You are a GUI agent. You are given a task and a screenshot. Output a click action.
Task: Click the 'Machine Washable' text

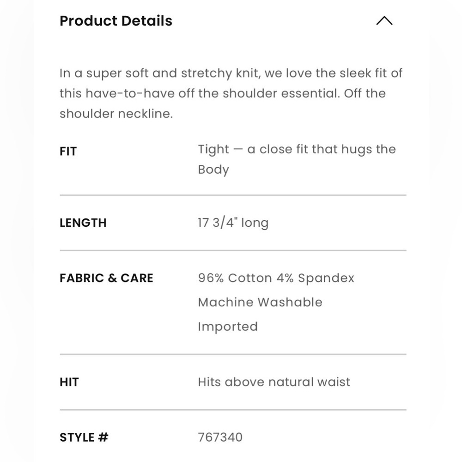(x=260, y=302)
